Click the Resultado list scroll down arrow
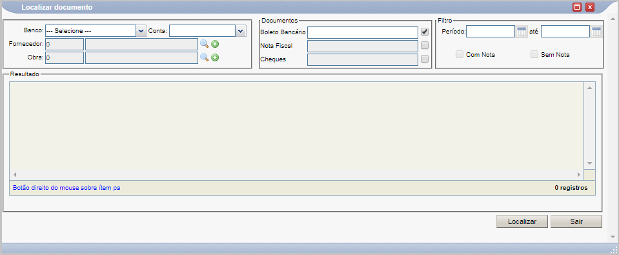Image resolution: width=619 pixels, height=255 pixels. pos(589,163)
